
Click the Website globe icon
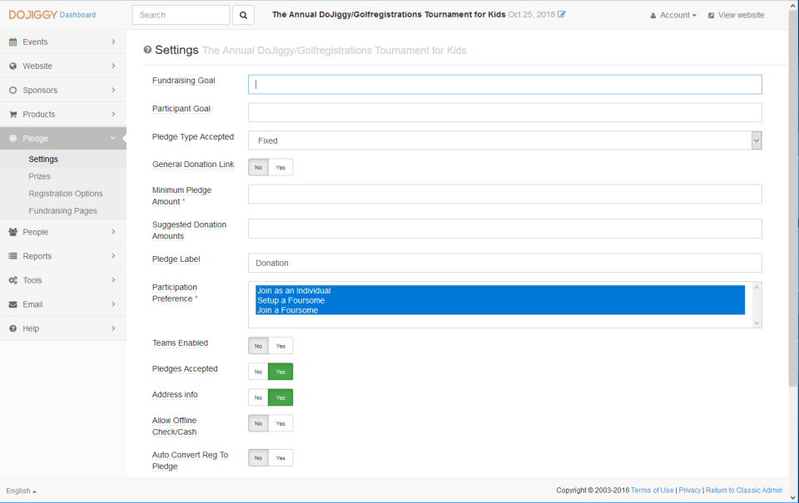[x=12, y=67]
